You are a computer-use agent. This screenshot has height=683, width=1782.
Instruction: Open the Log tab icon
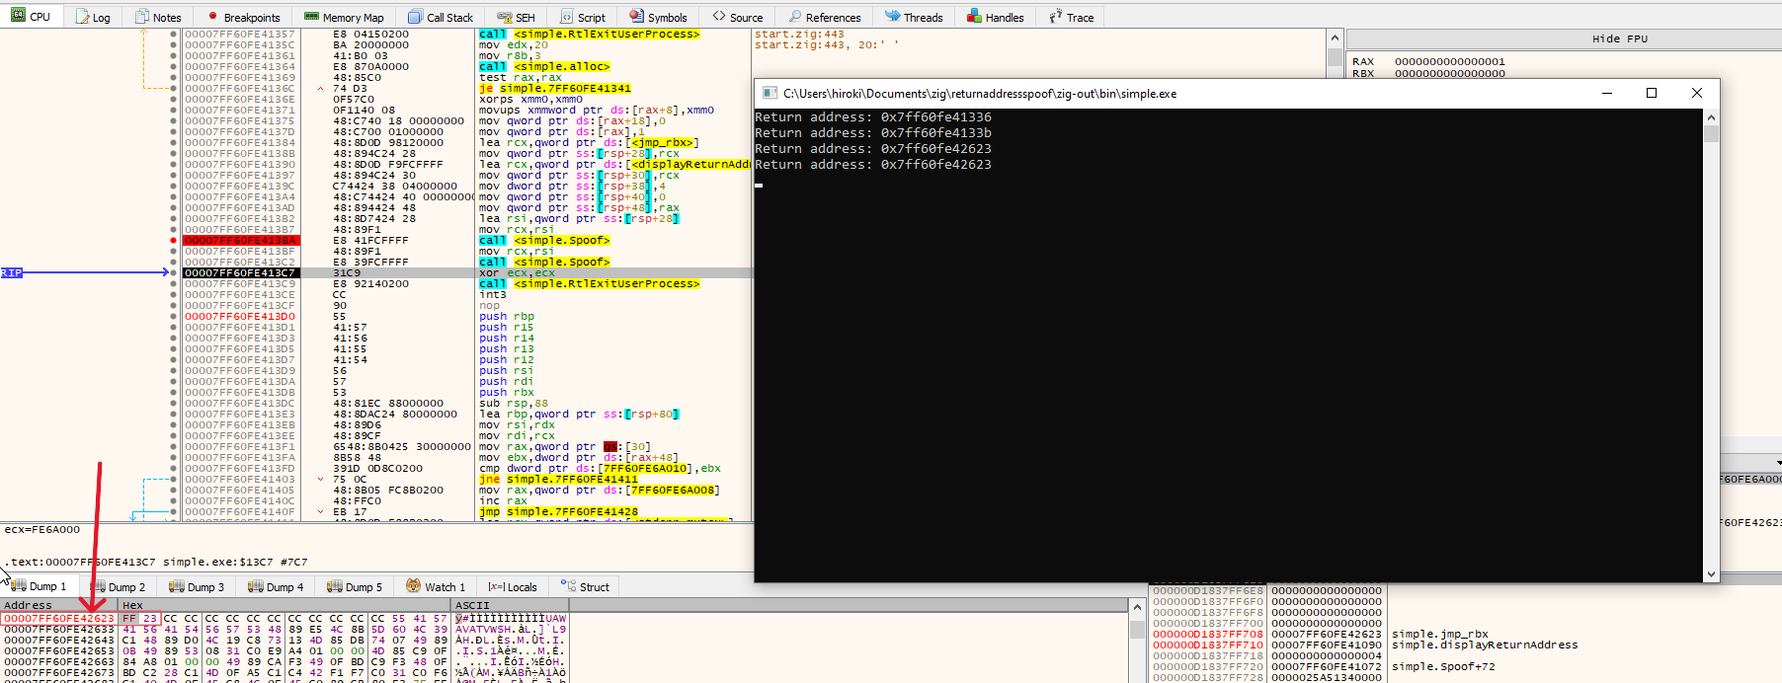coord(83,17)
